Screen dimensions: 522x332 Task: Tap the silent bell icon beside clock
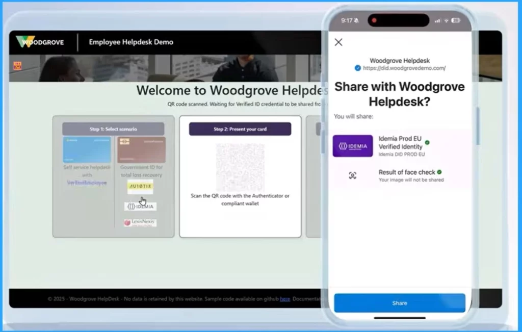coord(356,20)
